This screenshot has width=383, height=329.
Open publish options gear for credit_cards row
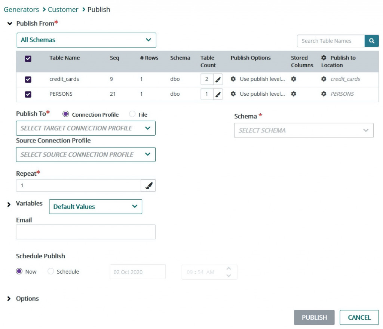tap(233, 79)
